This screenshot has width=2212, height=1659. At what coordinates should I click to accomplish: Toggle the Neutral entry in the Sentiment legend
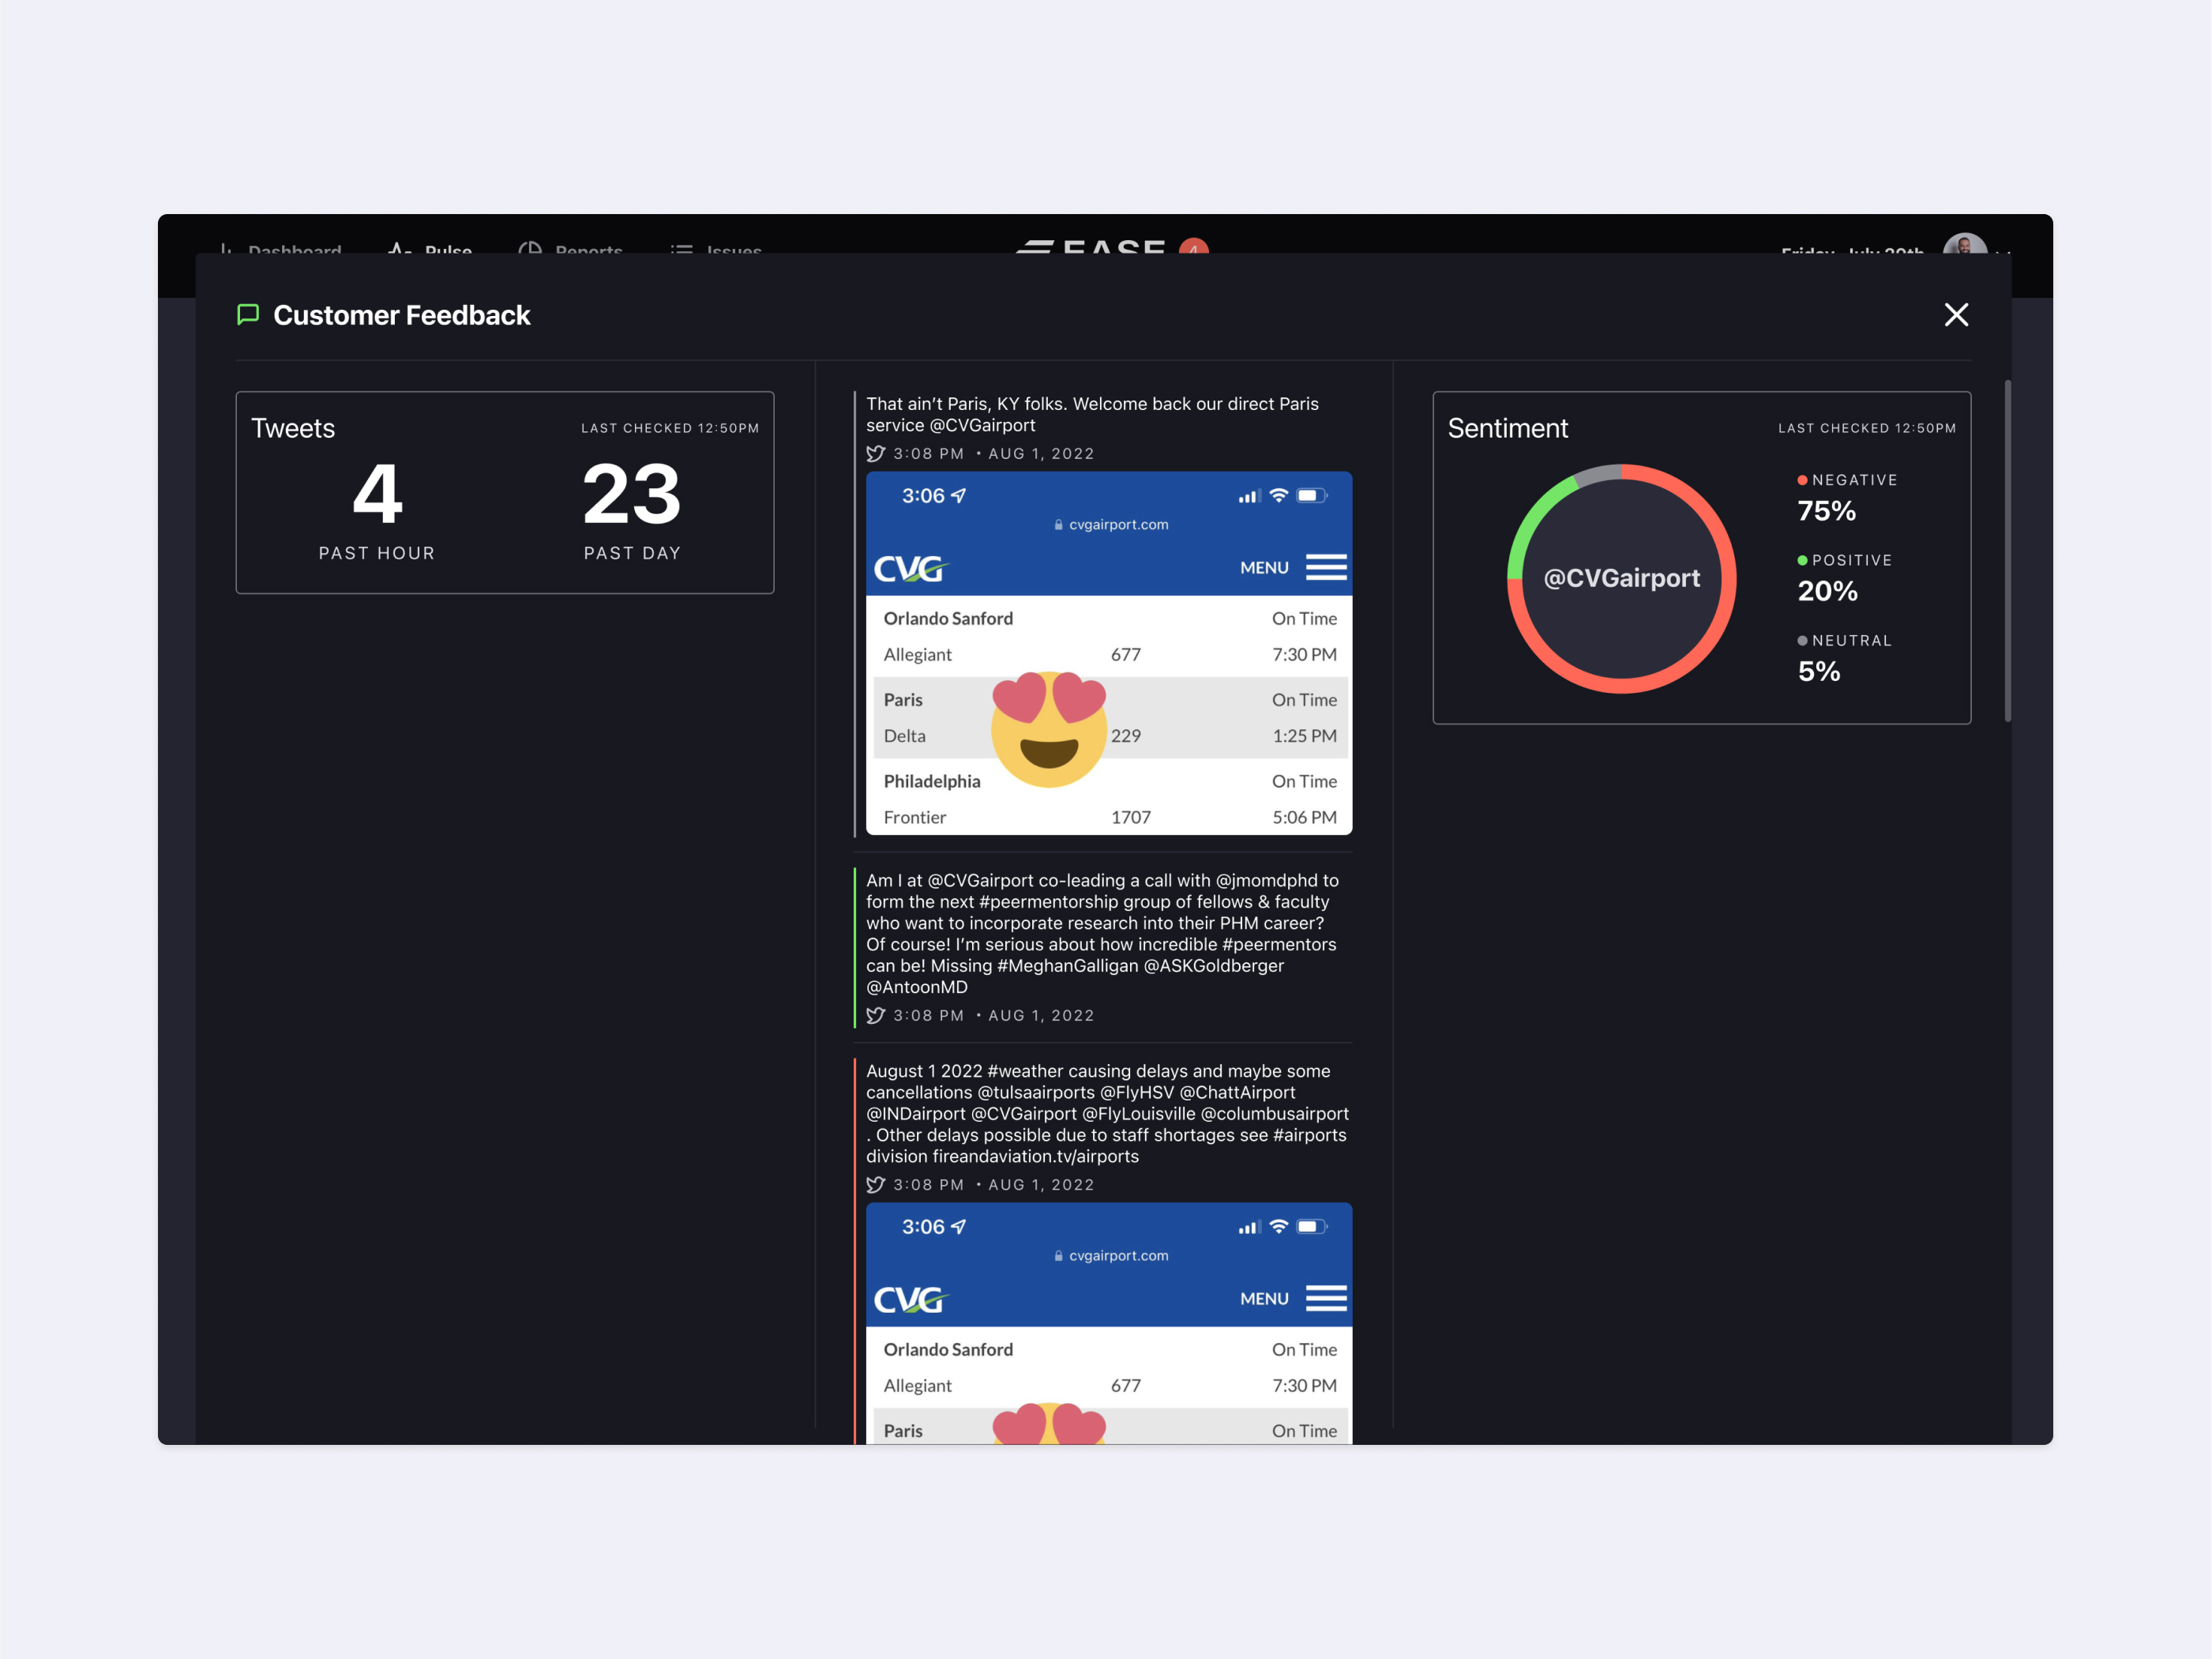tap(1845, 641)
